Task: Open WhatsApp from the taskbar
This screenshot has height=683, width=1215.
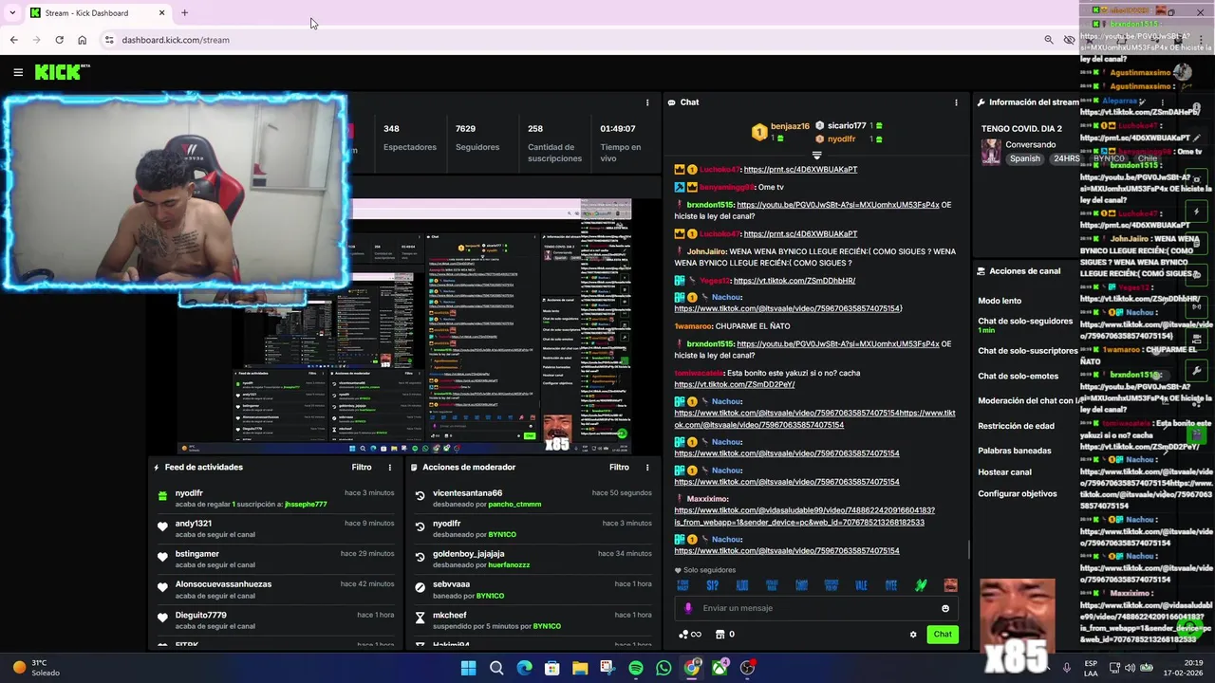Action: pos(664,668)
